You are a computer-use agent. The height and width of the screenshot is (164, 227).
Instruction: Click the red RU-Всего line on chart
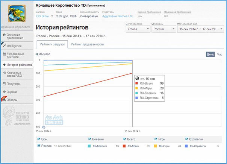88,85
